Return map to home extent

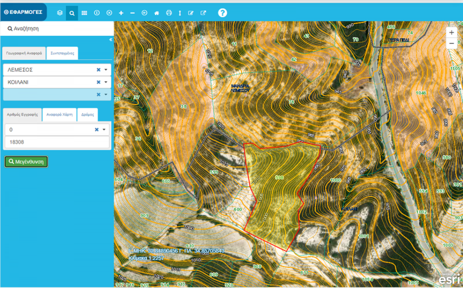coord(157,13)
